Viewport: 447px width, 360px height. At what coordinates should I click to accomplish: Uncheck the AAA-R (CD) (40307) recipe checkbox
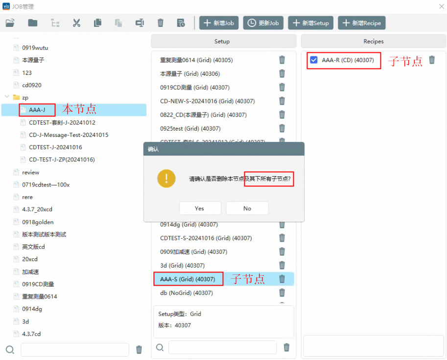pos(313,60)
